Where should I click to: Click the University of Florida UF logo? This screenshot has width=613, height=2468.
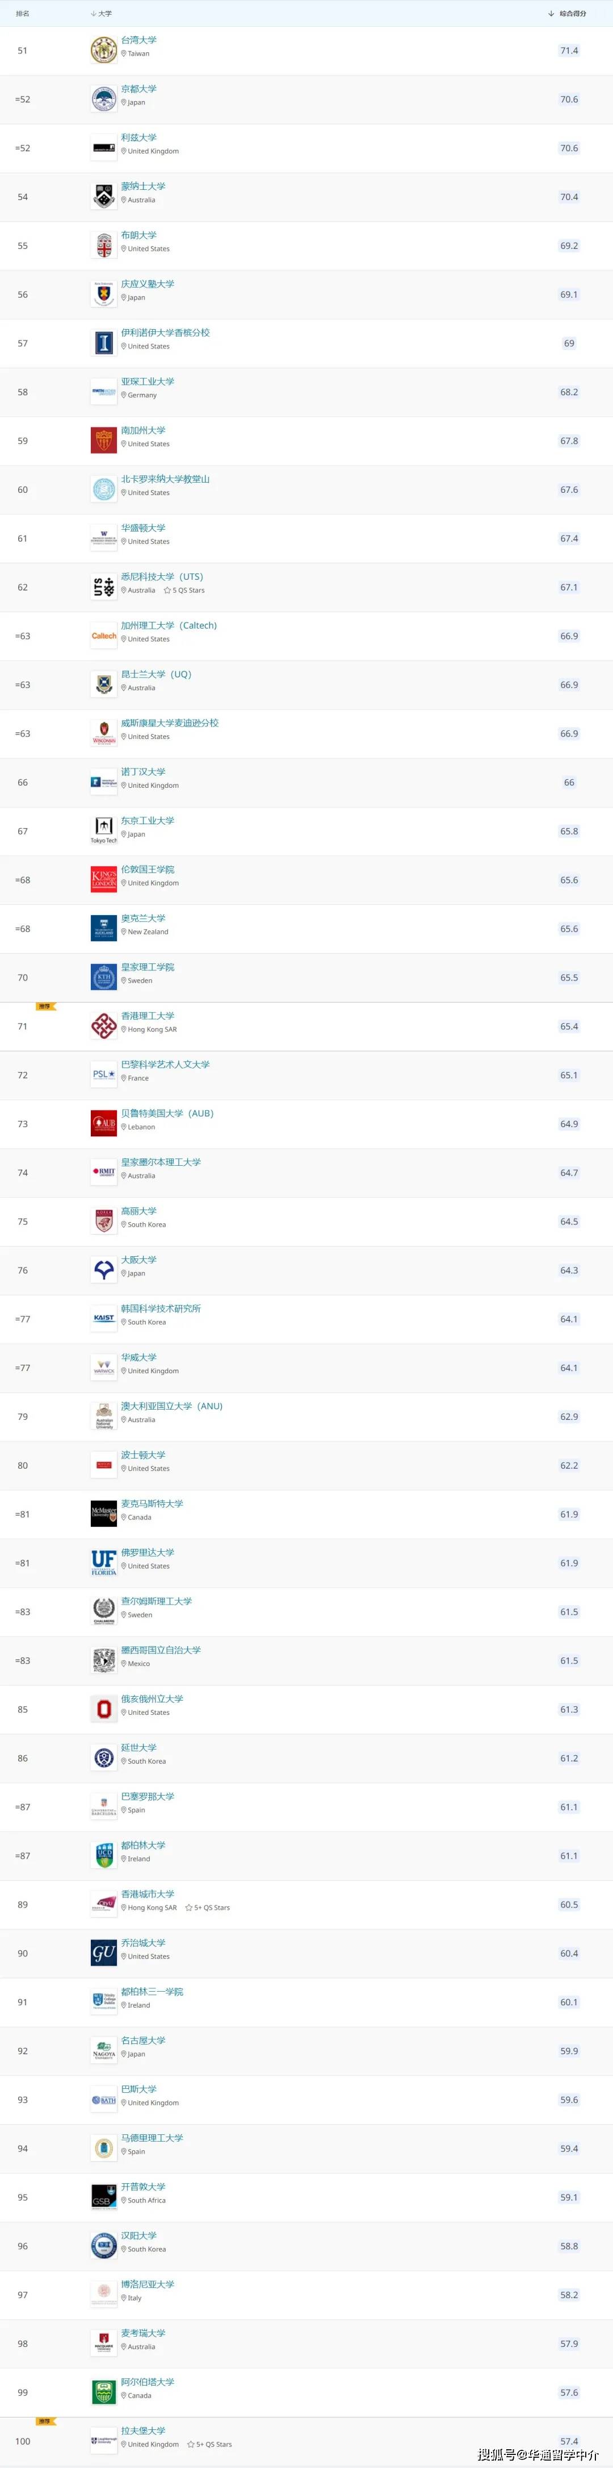103,1563
